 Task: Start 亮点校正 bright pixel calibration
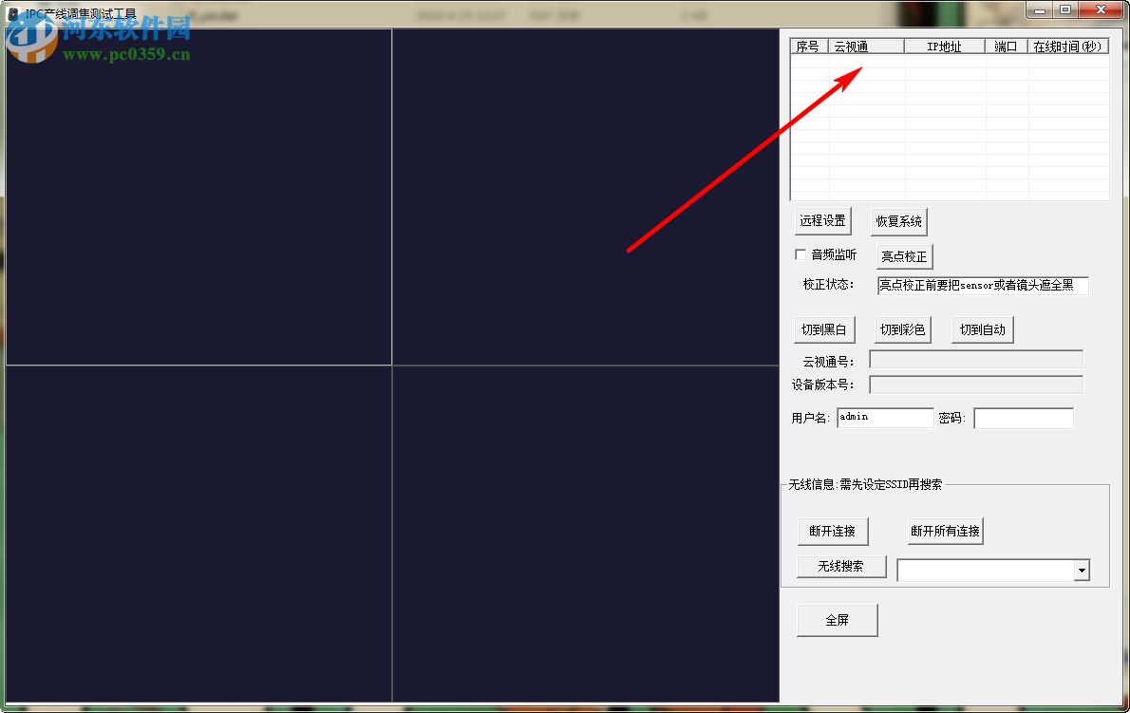(x=903, y=255)
